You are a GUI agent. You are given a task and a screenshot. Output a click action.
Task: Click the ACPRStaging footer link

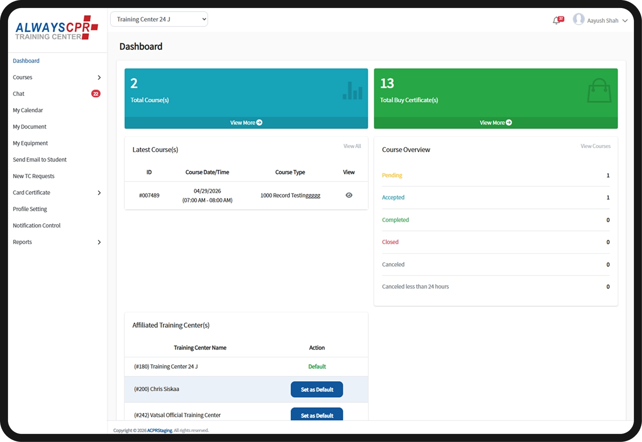coord(160,430)
